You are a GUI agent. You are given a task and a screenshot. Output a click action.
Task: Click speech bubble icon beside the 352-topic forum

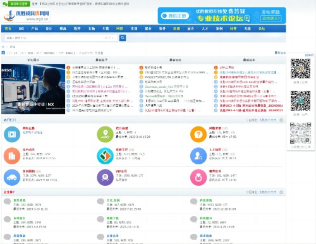[x=8, y=202]
